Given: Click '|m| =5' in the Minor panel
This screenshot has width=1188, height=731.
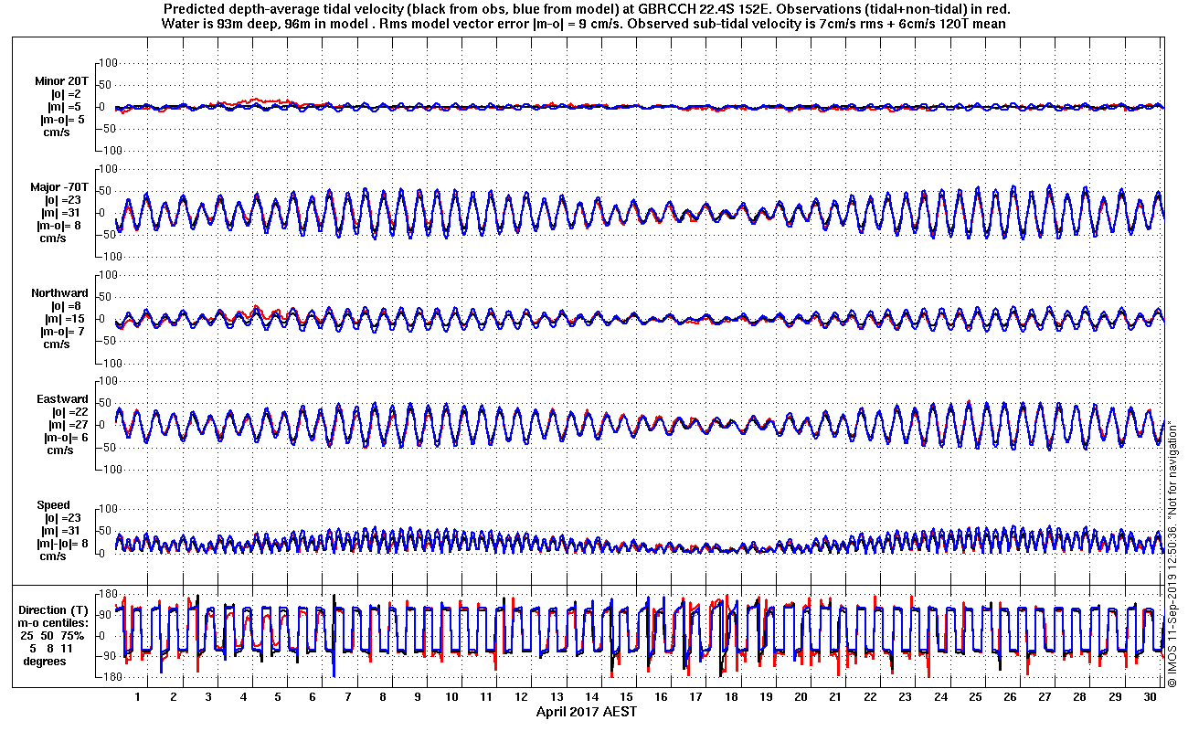Looking at the screenshot, I should click(65, 107).
